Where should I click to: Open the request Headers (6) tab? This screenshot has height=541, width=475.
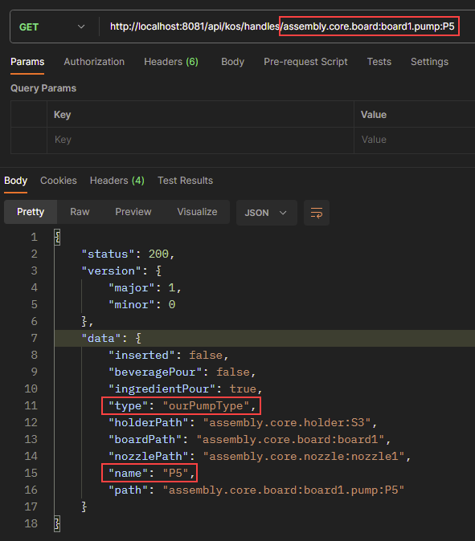pos(171,62)
